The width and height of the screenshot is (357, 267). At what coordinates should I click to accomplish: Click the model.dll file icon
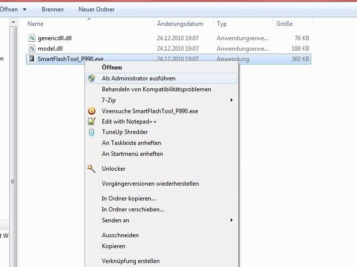tap(32, 48)
